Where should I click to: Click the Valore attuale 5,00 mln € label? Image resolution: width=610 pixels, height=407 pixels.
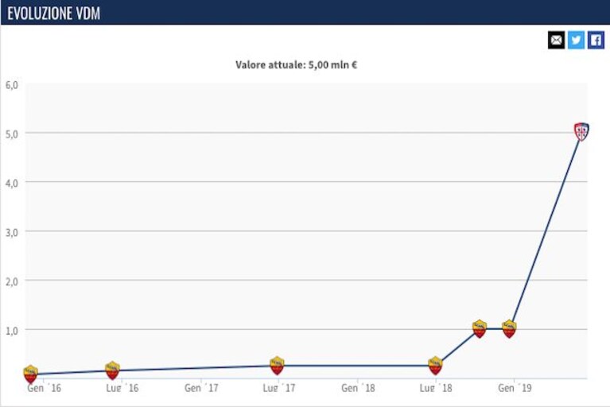tap(296, 64)
